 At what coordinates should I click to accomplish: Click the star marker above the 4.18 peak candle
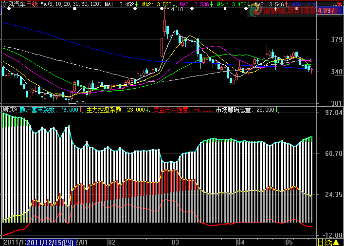(x=162, y=9)
